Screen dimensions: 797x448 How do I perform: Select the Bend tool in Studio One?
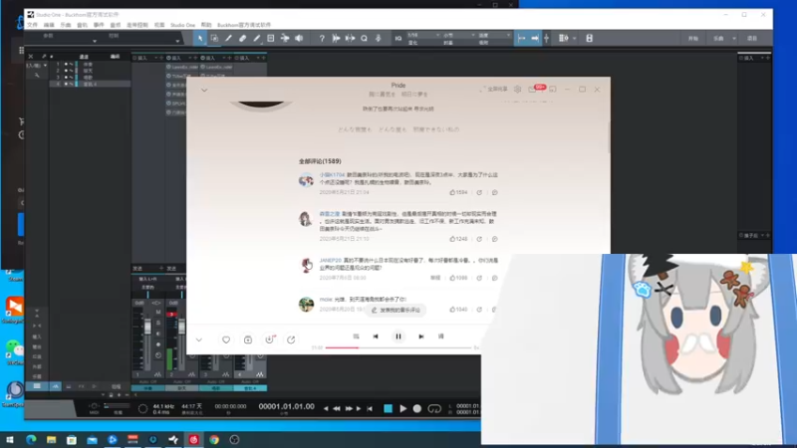[285, 38]
